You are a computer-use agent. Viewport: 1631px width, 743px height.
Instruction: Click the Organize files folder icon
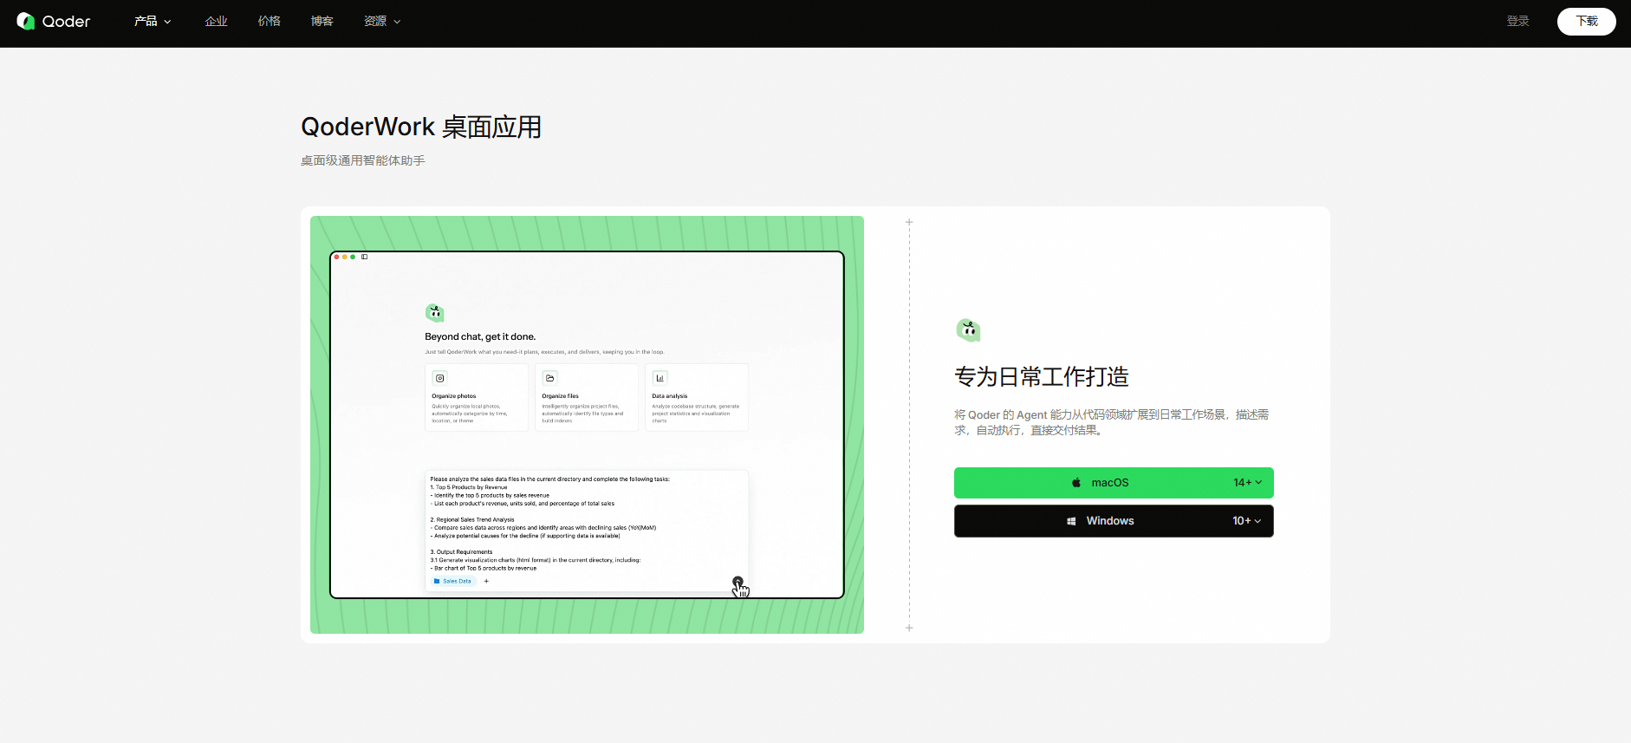pyautogui.click(x=550, y=378)
